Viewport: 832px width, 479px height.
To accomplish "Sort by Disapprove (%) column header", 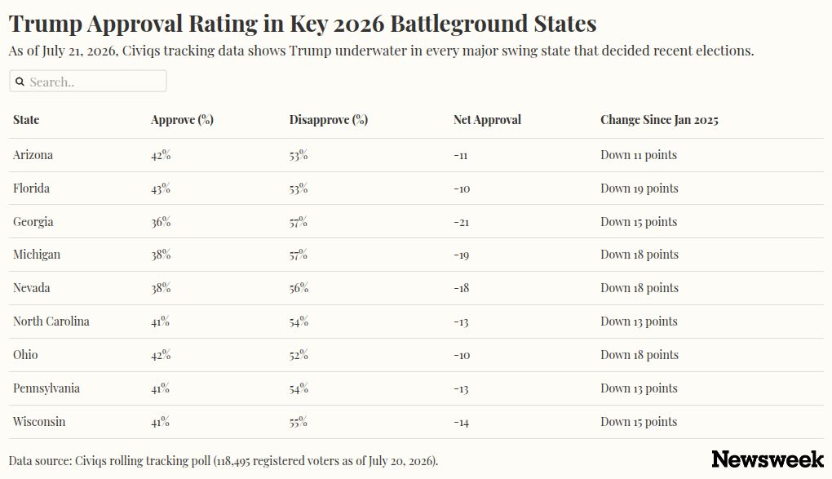I will click(329, 120).
